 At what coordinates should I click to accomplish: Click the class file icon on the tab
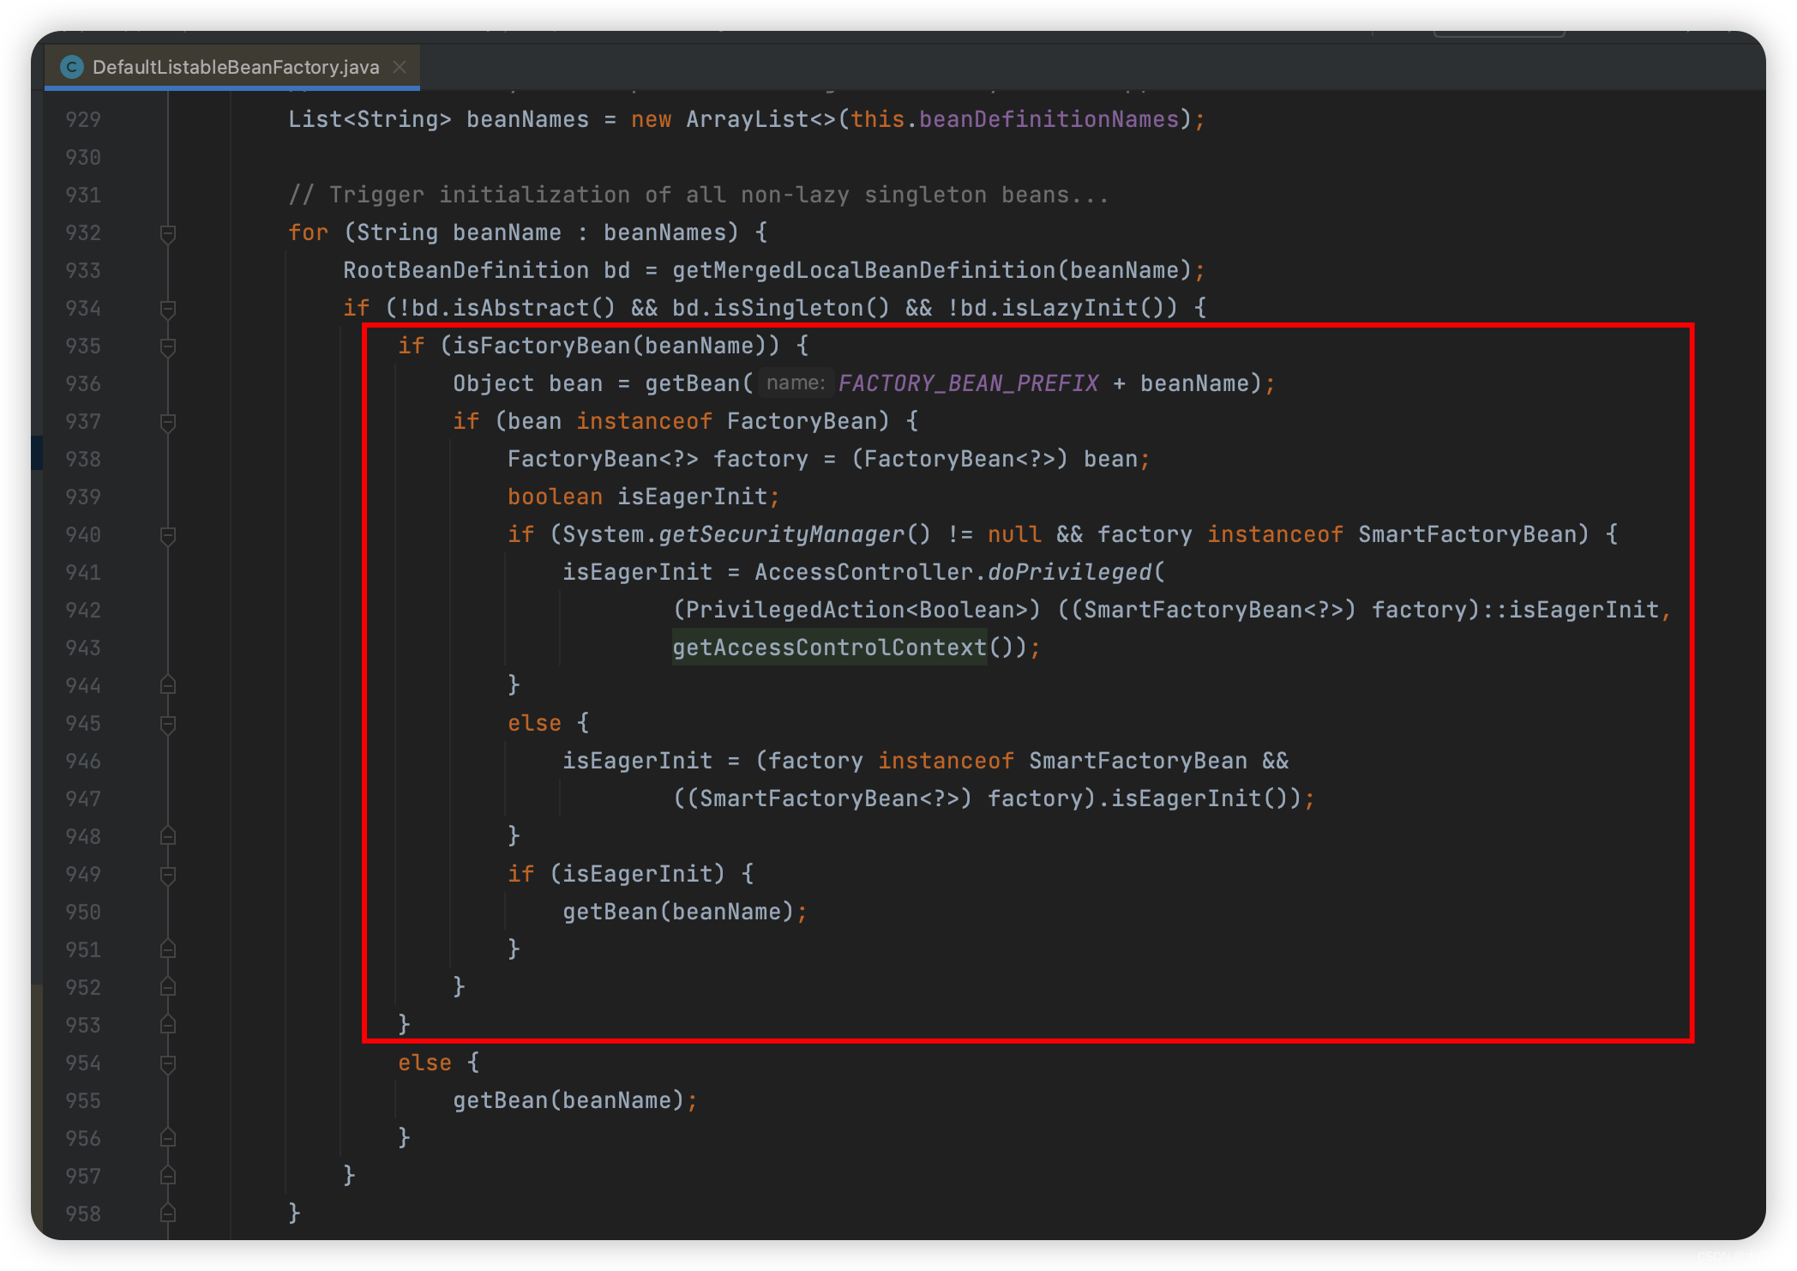[x=72, y=67]
